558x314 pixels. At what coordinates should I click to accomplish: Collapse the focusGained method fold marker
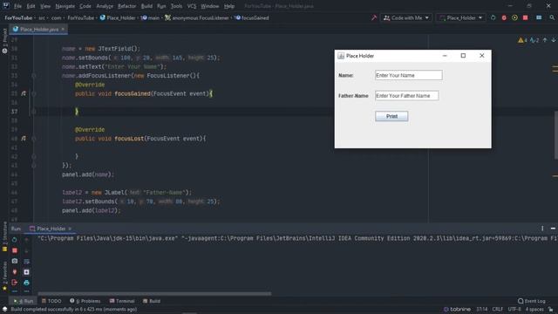pyautogui.click(x=34, y=93)
